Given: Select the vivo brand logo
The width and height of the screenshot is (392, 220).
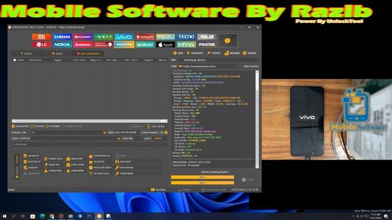Looking at the screenshot, I should [x=124, y=37].
